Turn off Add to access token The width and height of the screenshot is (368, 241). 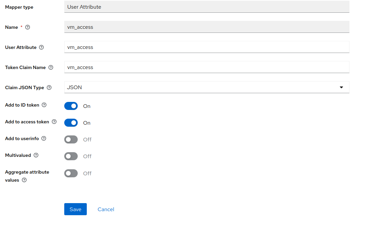pyautogui.click(x=71, y=123)
